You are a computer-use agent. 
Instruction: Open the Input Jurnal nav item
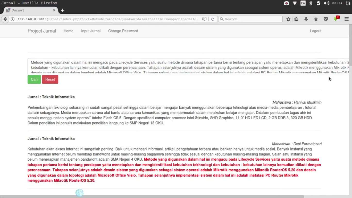point(91,31)
